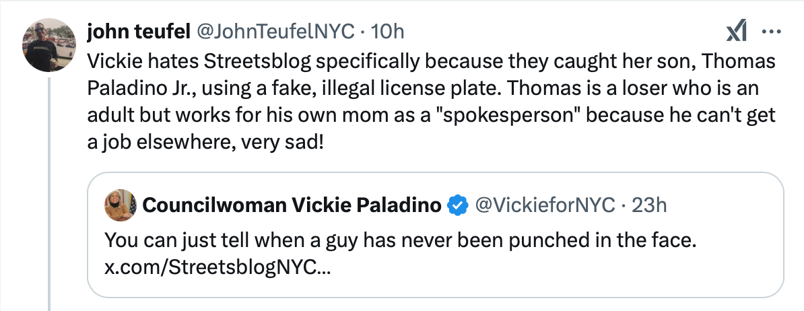Viewport: 804px width, 311px height.
Task: Click the Grok icon on the tweet
Action: 736,32
